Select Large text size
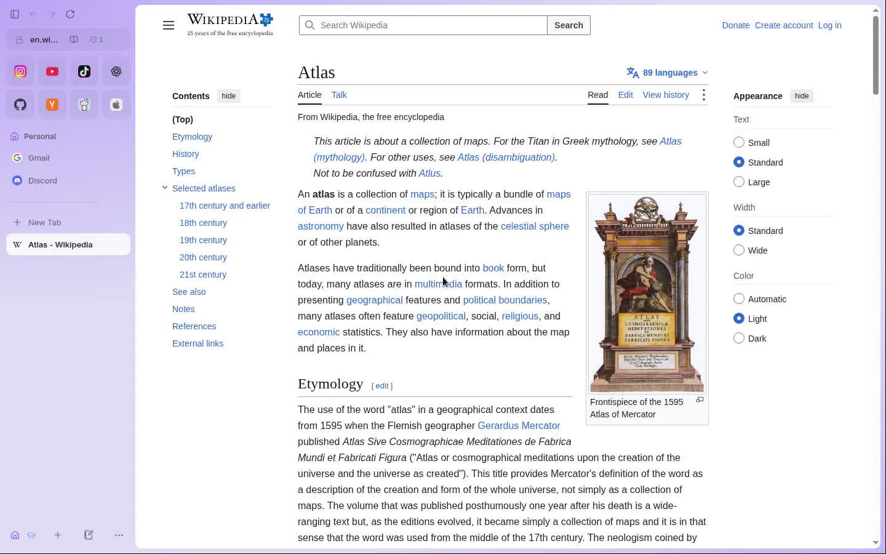Screen dimensions: 886x554 (739, 182)
